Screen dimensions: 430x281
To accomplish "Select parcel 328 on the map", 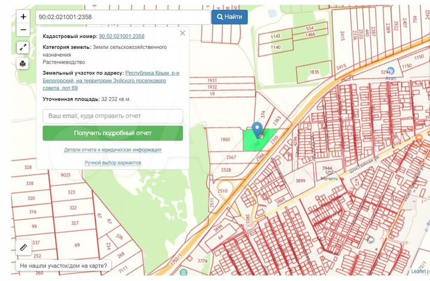I will click(28, 167).
